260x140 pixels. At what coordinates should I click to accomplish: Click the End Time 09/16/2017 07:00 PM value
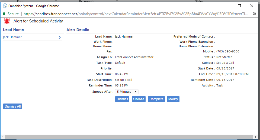pyautogui.click(x=232, y=74)
